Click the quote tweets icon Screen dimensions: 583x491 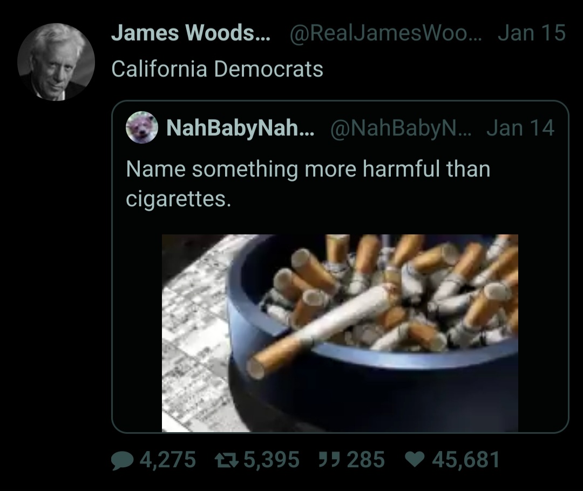(x=329, y=459)
